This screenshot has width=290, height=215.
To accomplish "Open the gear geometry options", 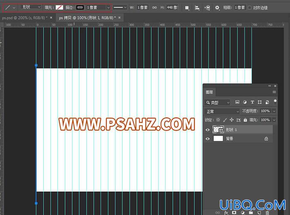I will (217, 8).
